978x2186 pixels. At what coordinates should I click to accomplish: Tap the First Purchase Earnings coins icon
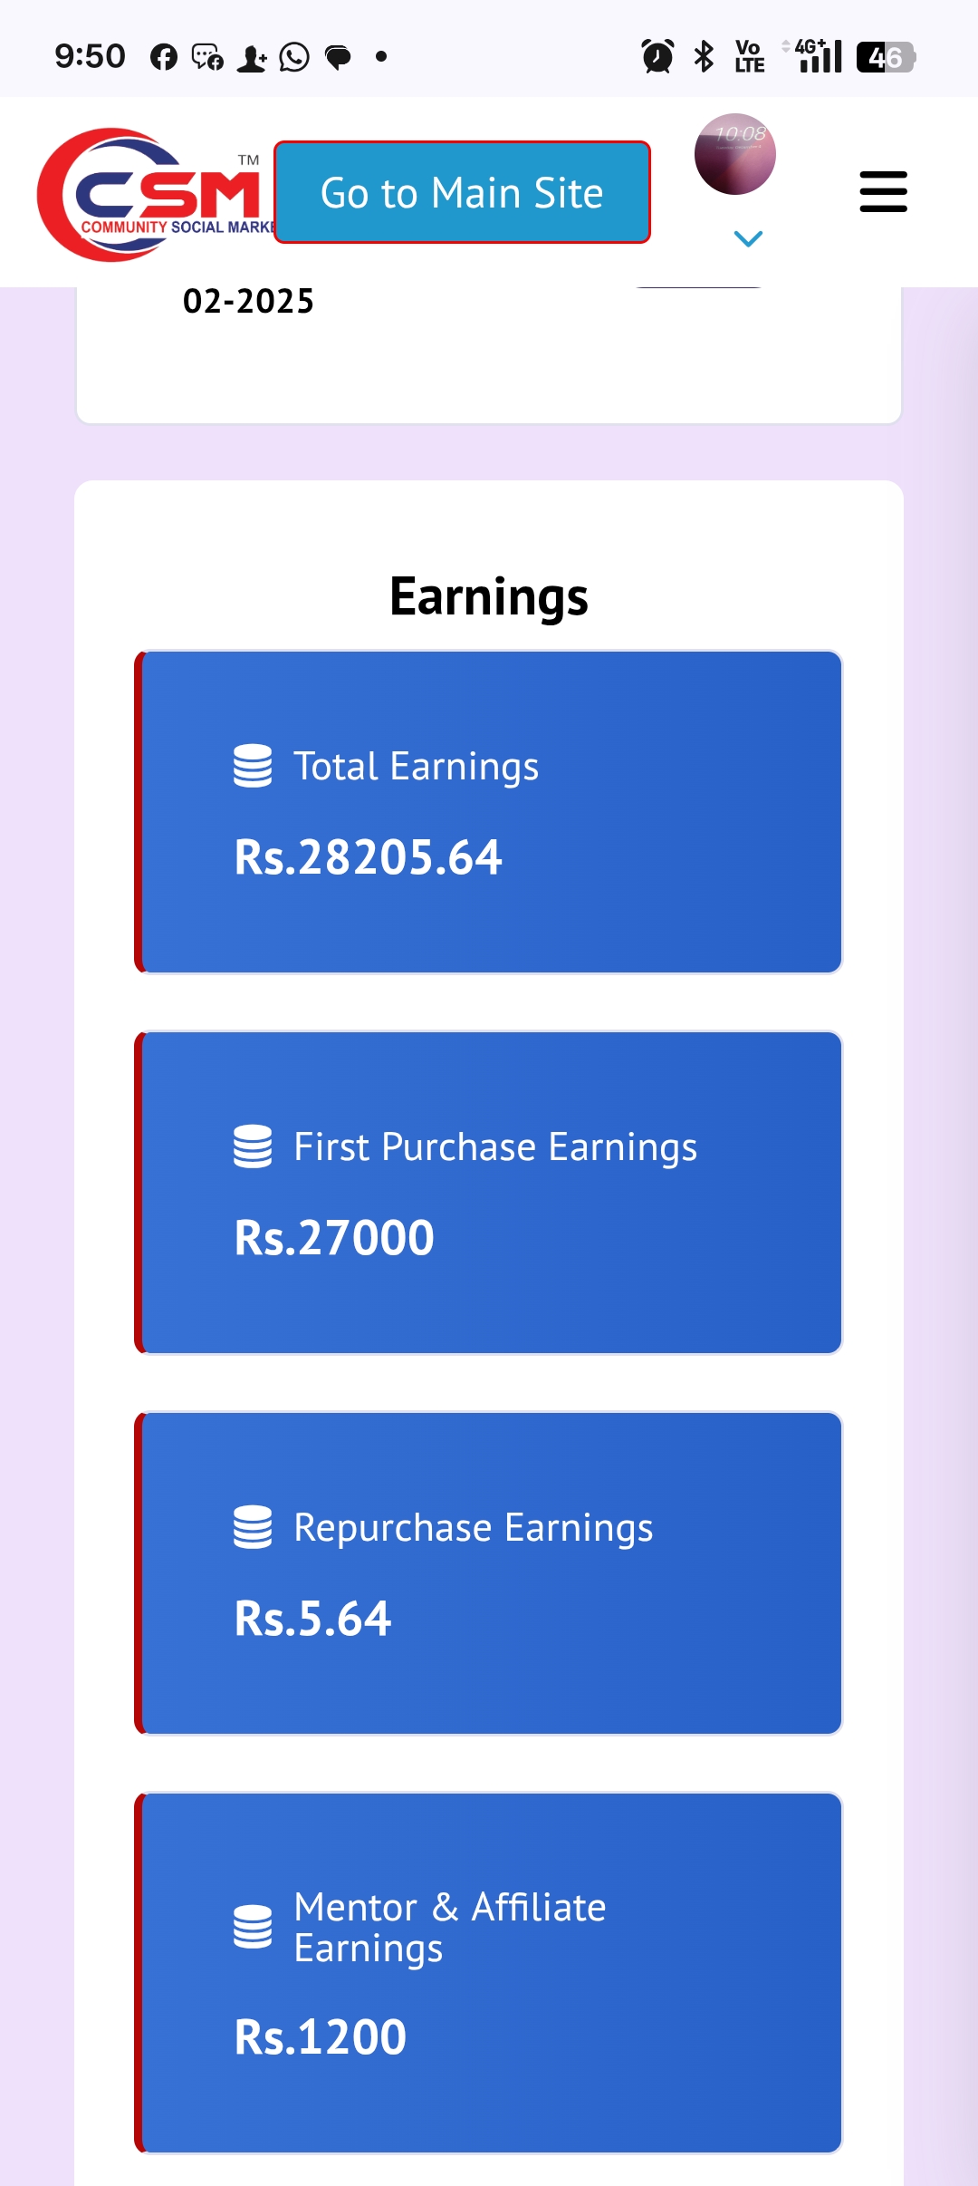(253, 1146)
